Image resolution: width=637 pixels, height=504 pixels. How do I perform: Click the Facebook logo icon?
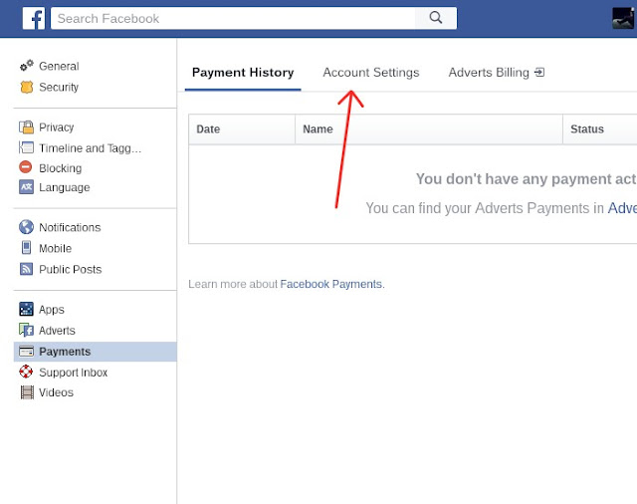pyautogui.click(x=33, y=18)
